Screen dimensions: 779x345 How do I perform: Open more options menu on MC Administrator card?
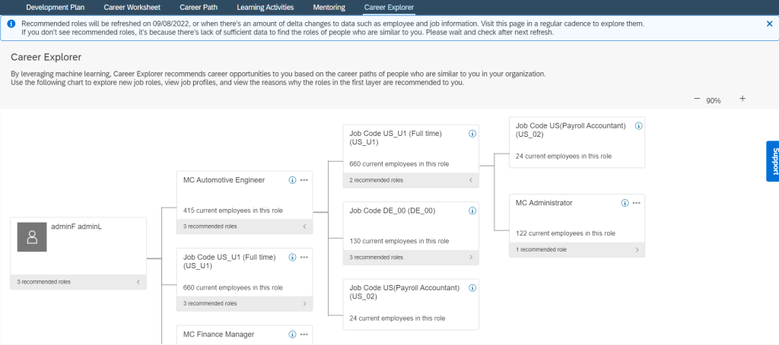pos(637,203)
